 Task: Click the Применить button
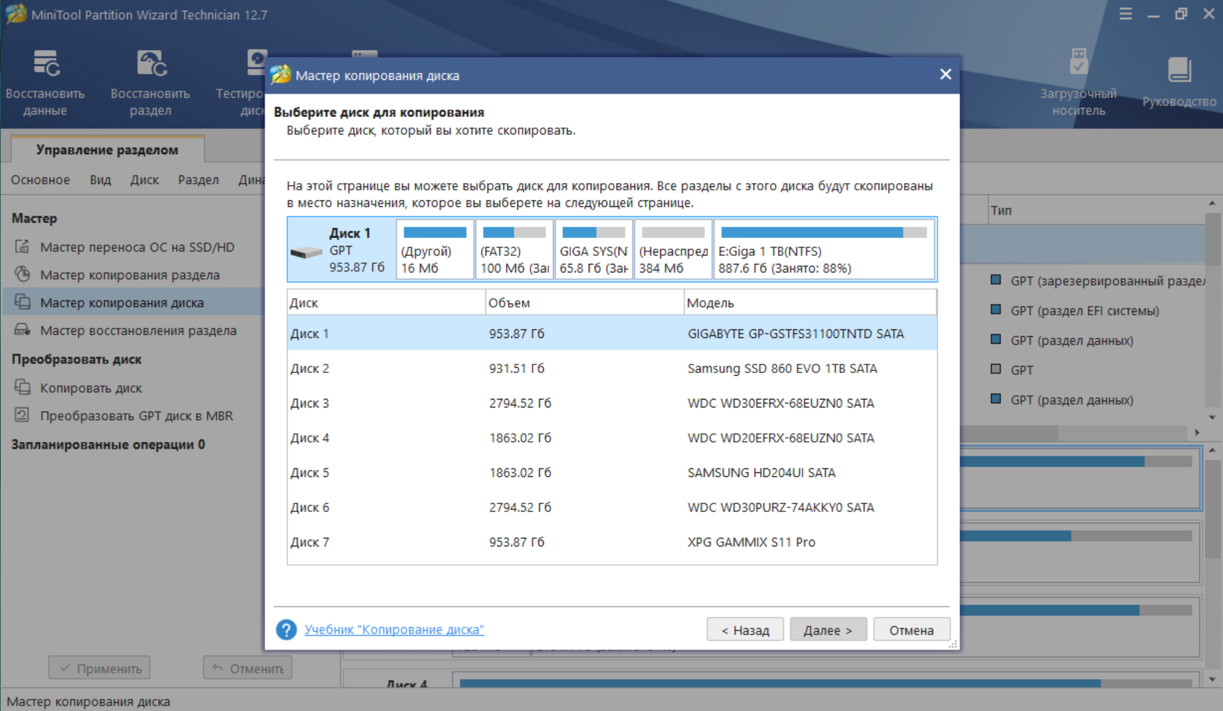pos(100,668)
